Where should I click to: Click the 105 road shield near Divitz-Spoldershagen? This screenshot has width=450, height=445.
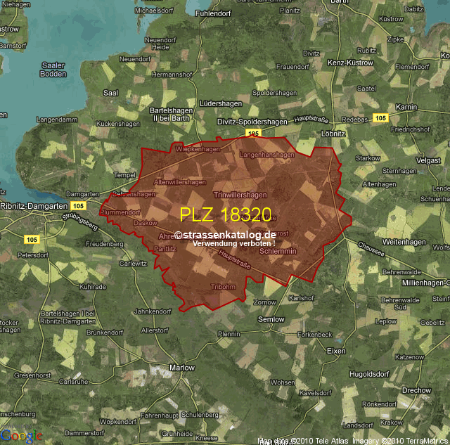[x=253, y=133]
